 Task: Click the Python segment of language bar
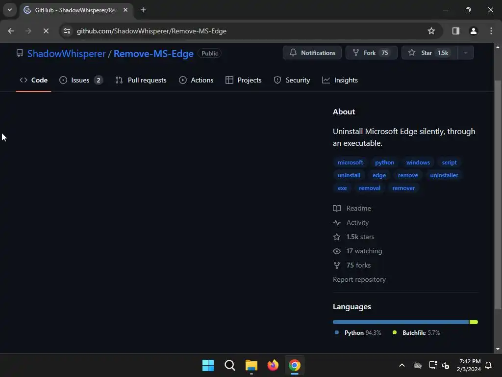click(401, 322)
